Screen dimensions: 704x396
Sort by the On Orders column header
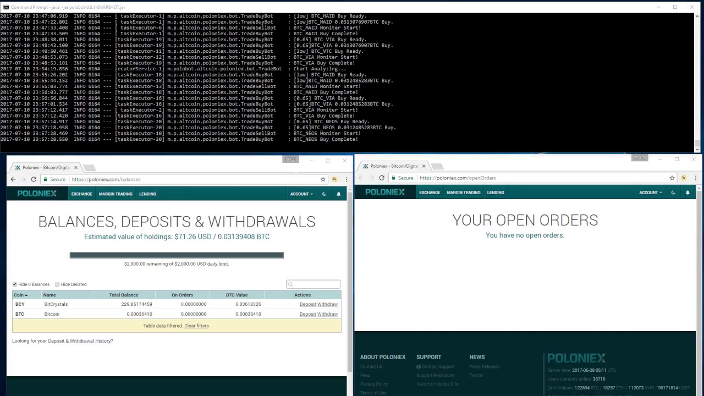click(x=182, y=295)
